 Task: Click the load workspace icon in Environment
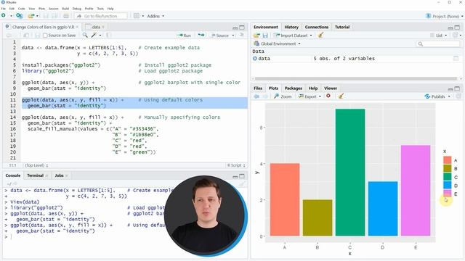pos(256,36)
